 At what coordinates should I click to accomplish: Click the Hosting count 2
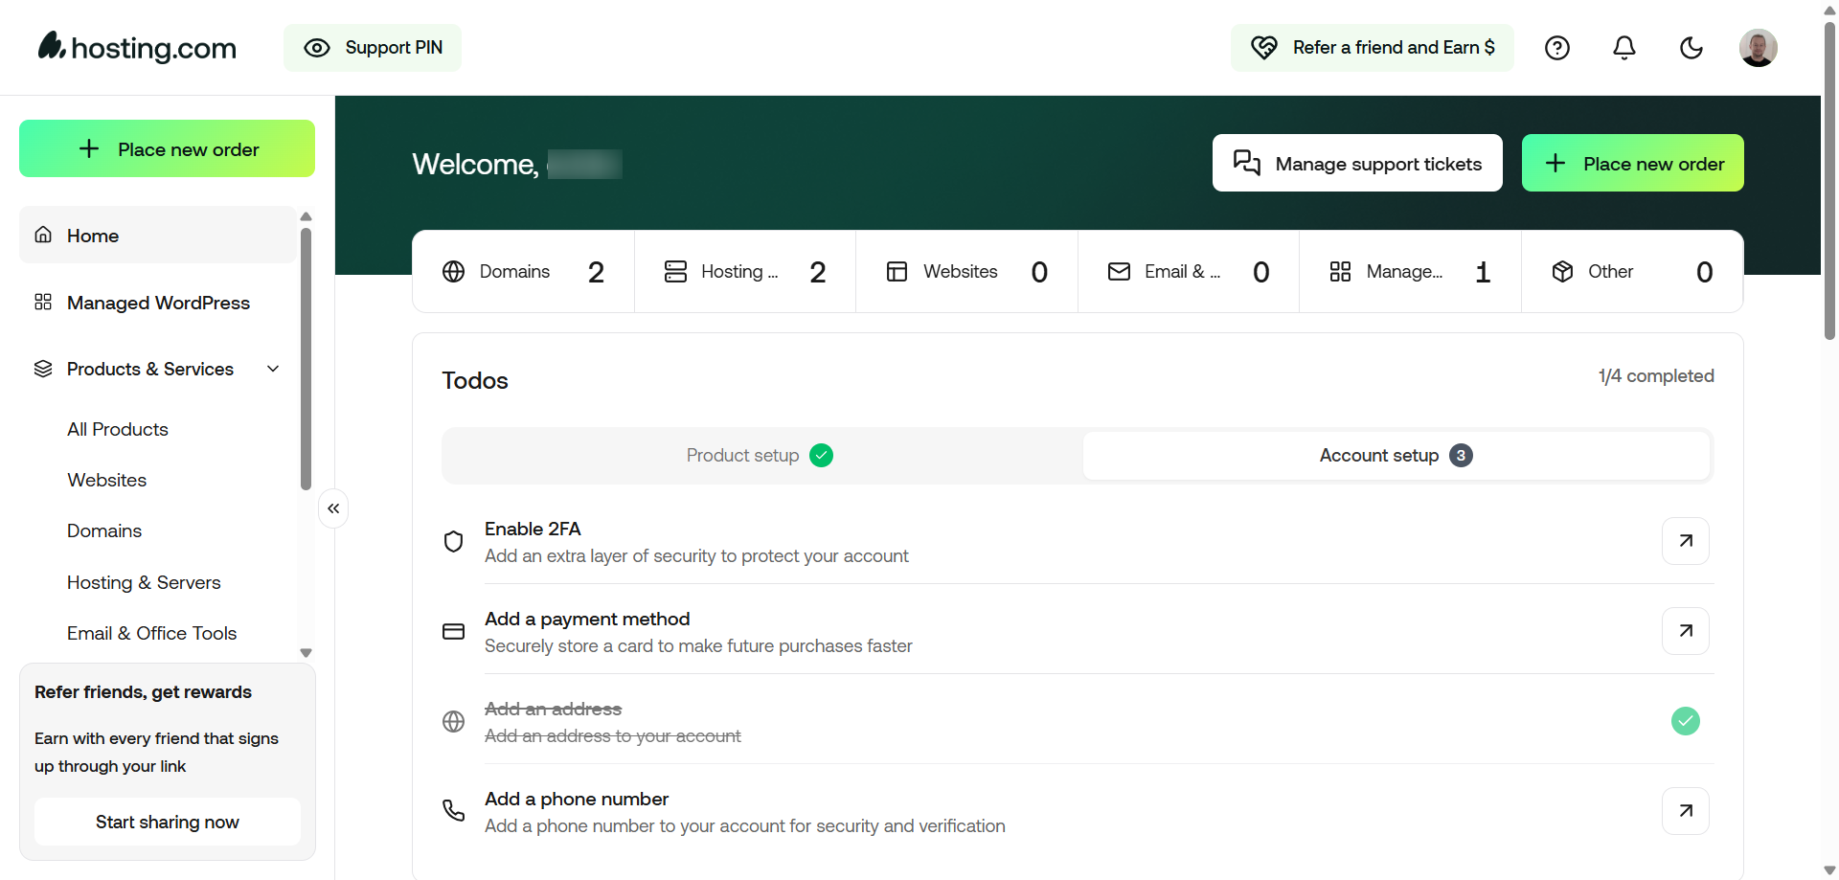(x=817, y=272)
